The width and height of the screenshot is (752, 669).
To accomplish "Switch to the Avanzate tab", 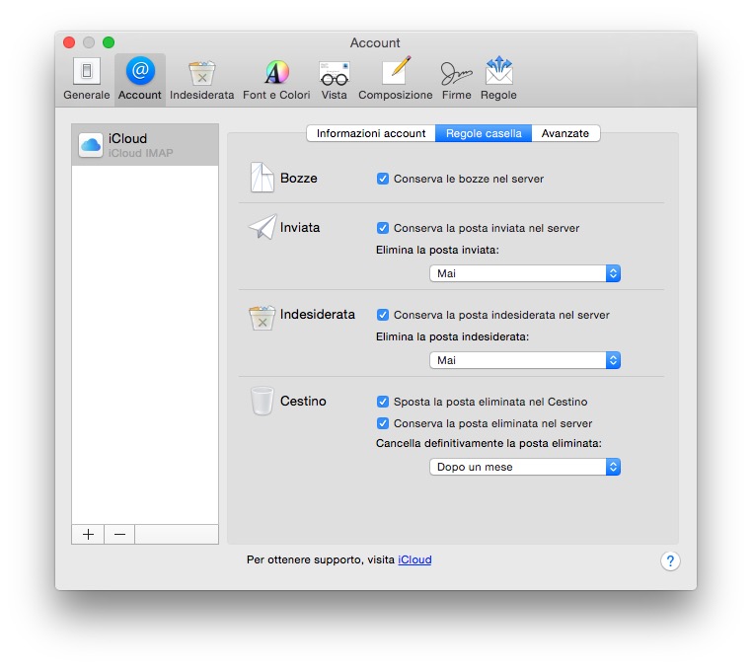I will tap(564, 133).
